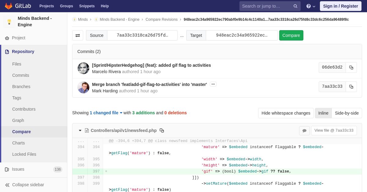Click Sign in / Register button
367x192 pixels.
click(x=341, y=6)
